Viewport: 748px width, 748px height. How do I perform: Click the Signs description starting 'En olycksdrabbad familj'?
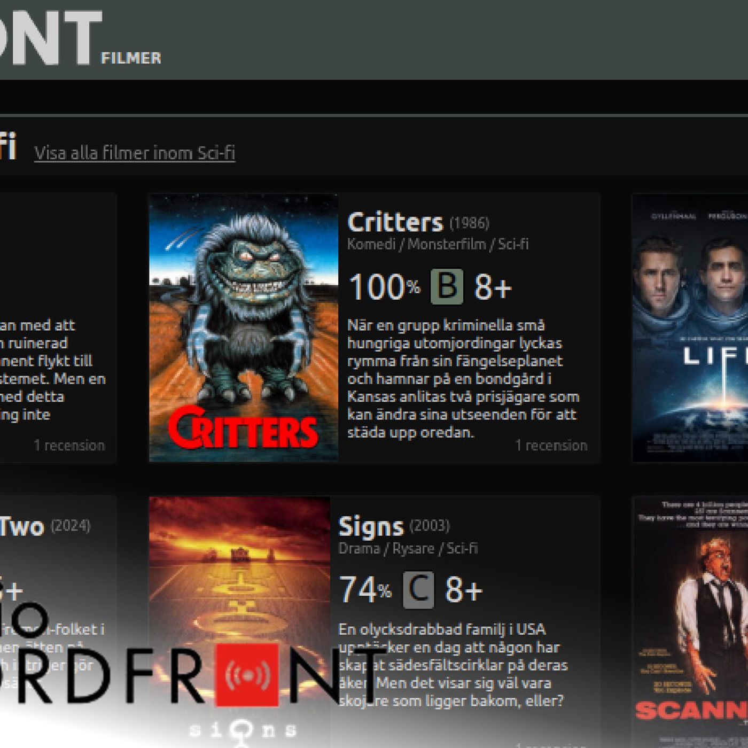tap(453, 665)
